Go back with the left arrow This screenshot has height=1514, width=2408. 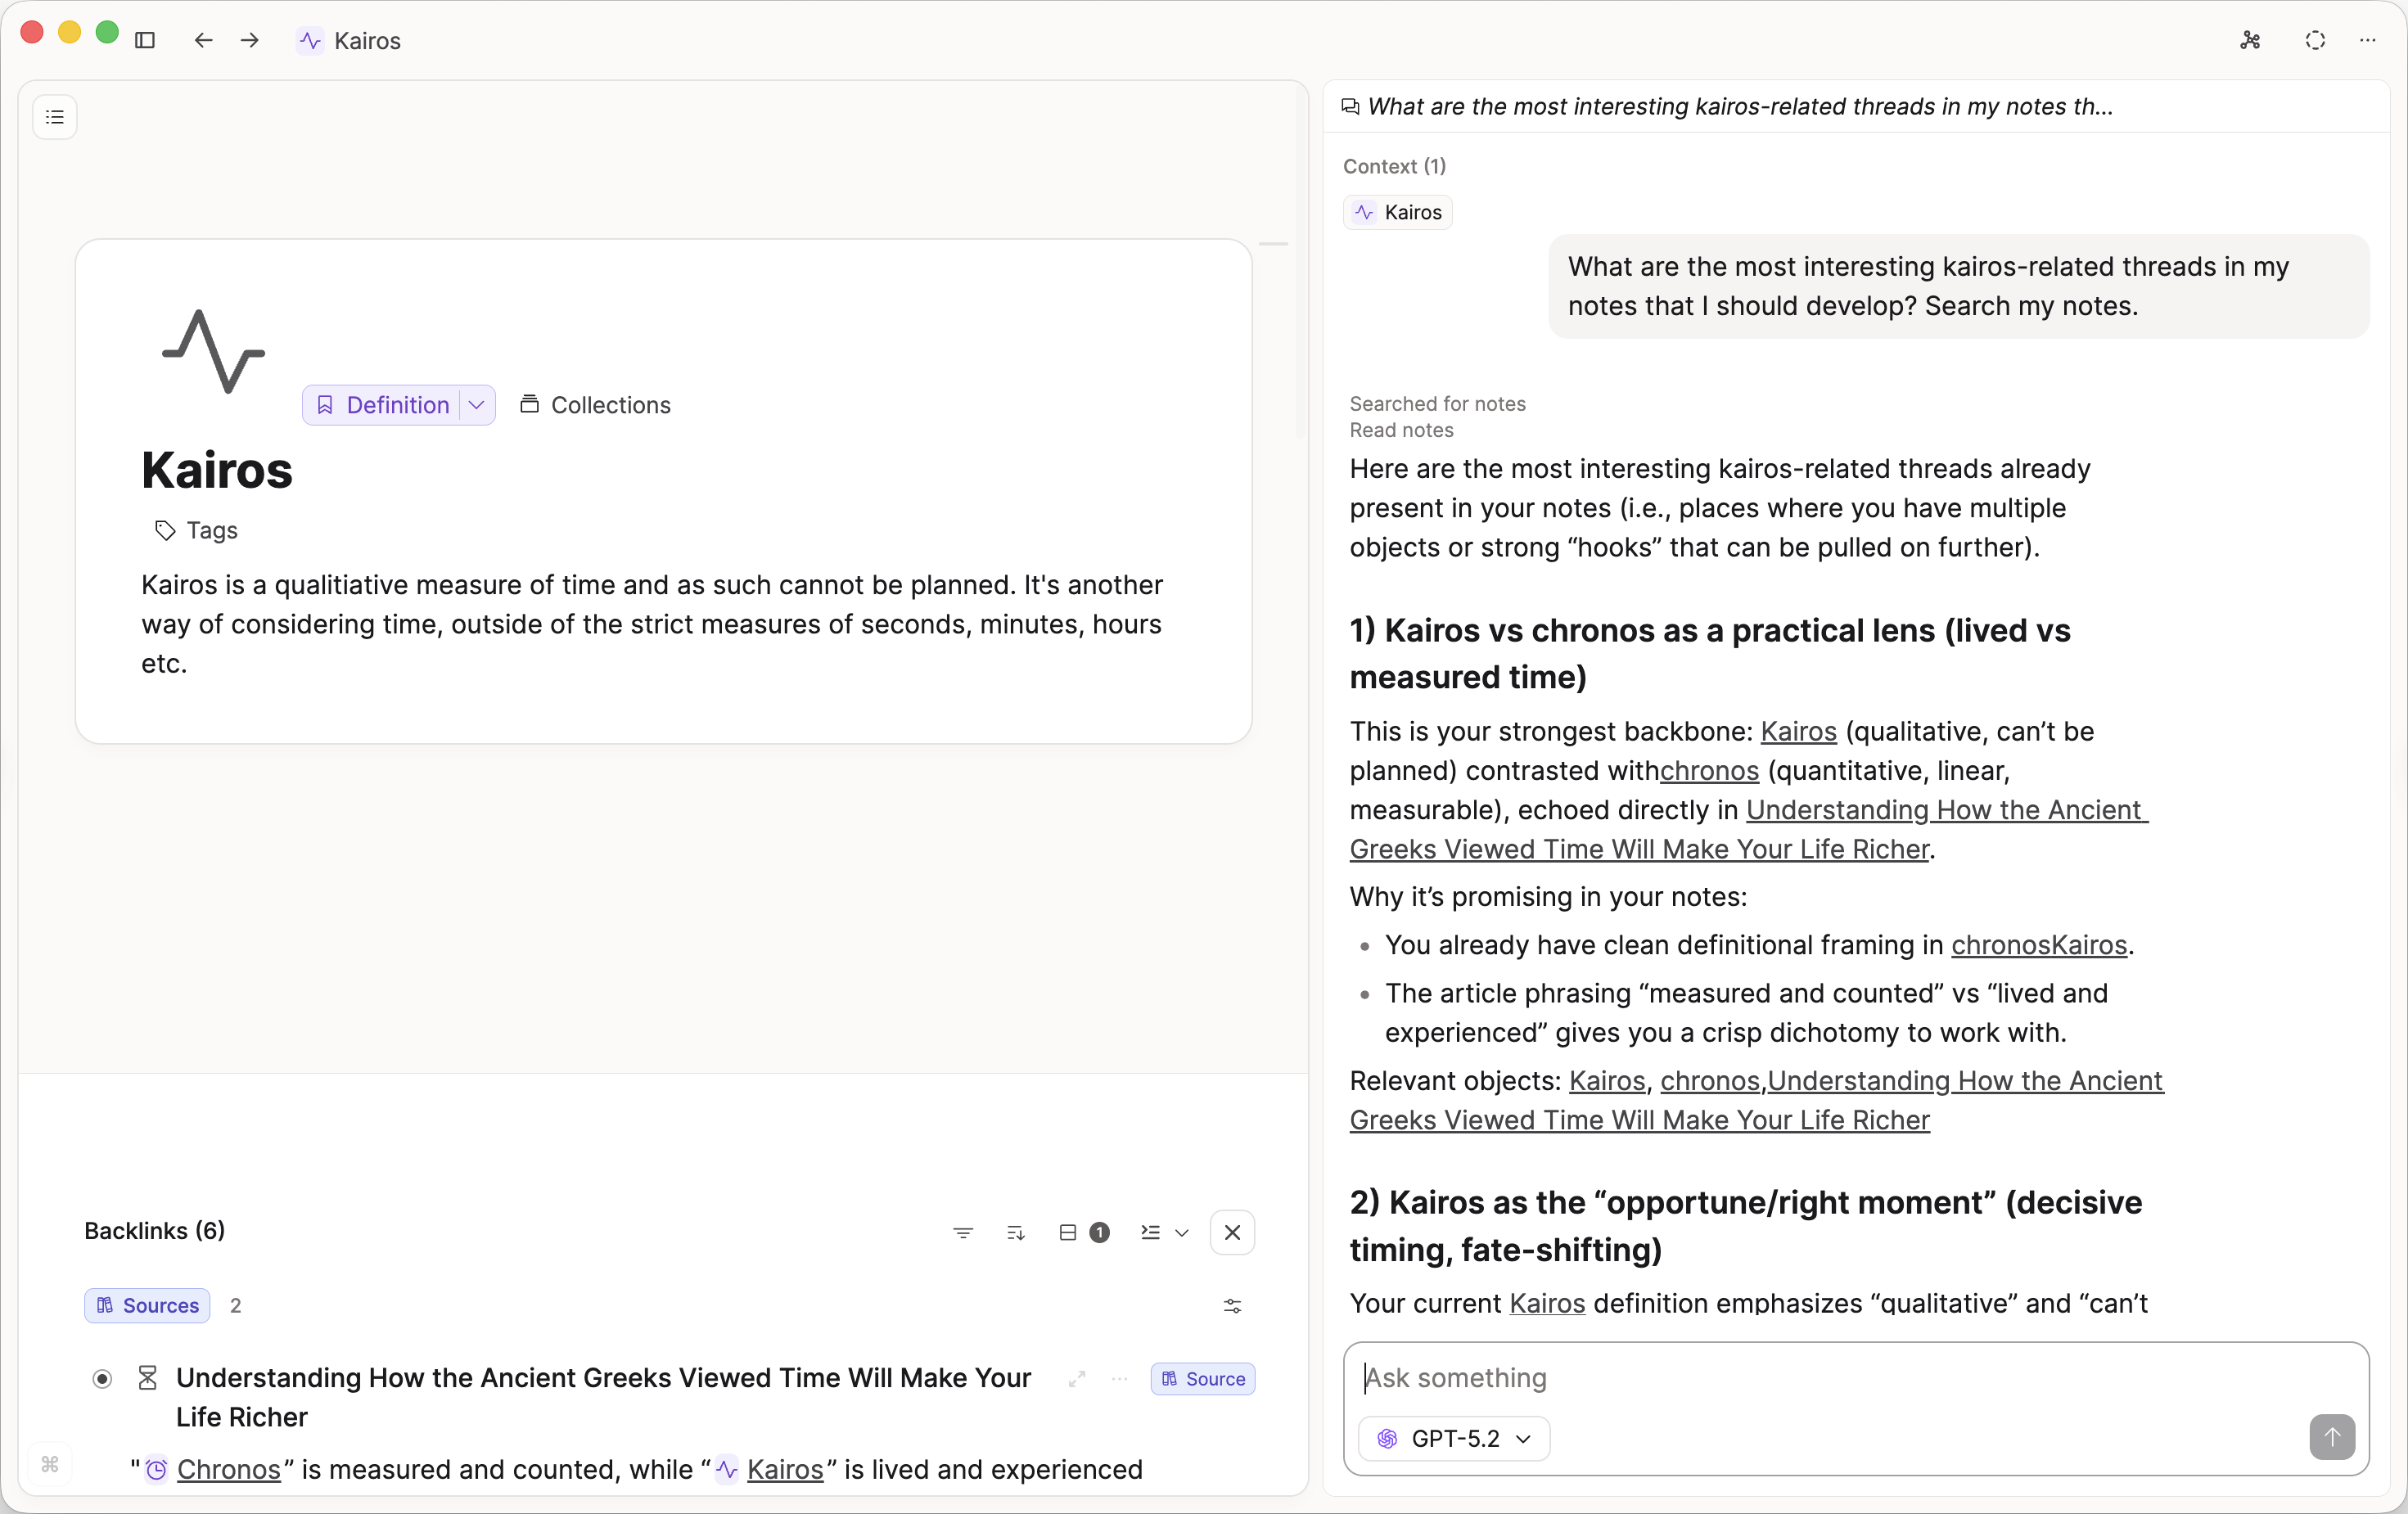(203, 40)
